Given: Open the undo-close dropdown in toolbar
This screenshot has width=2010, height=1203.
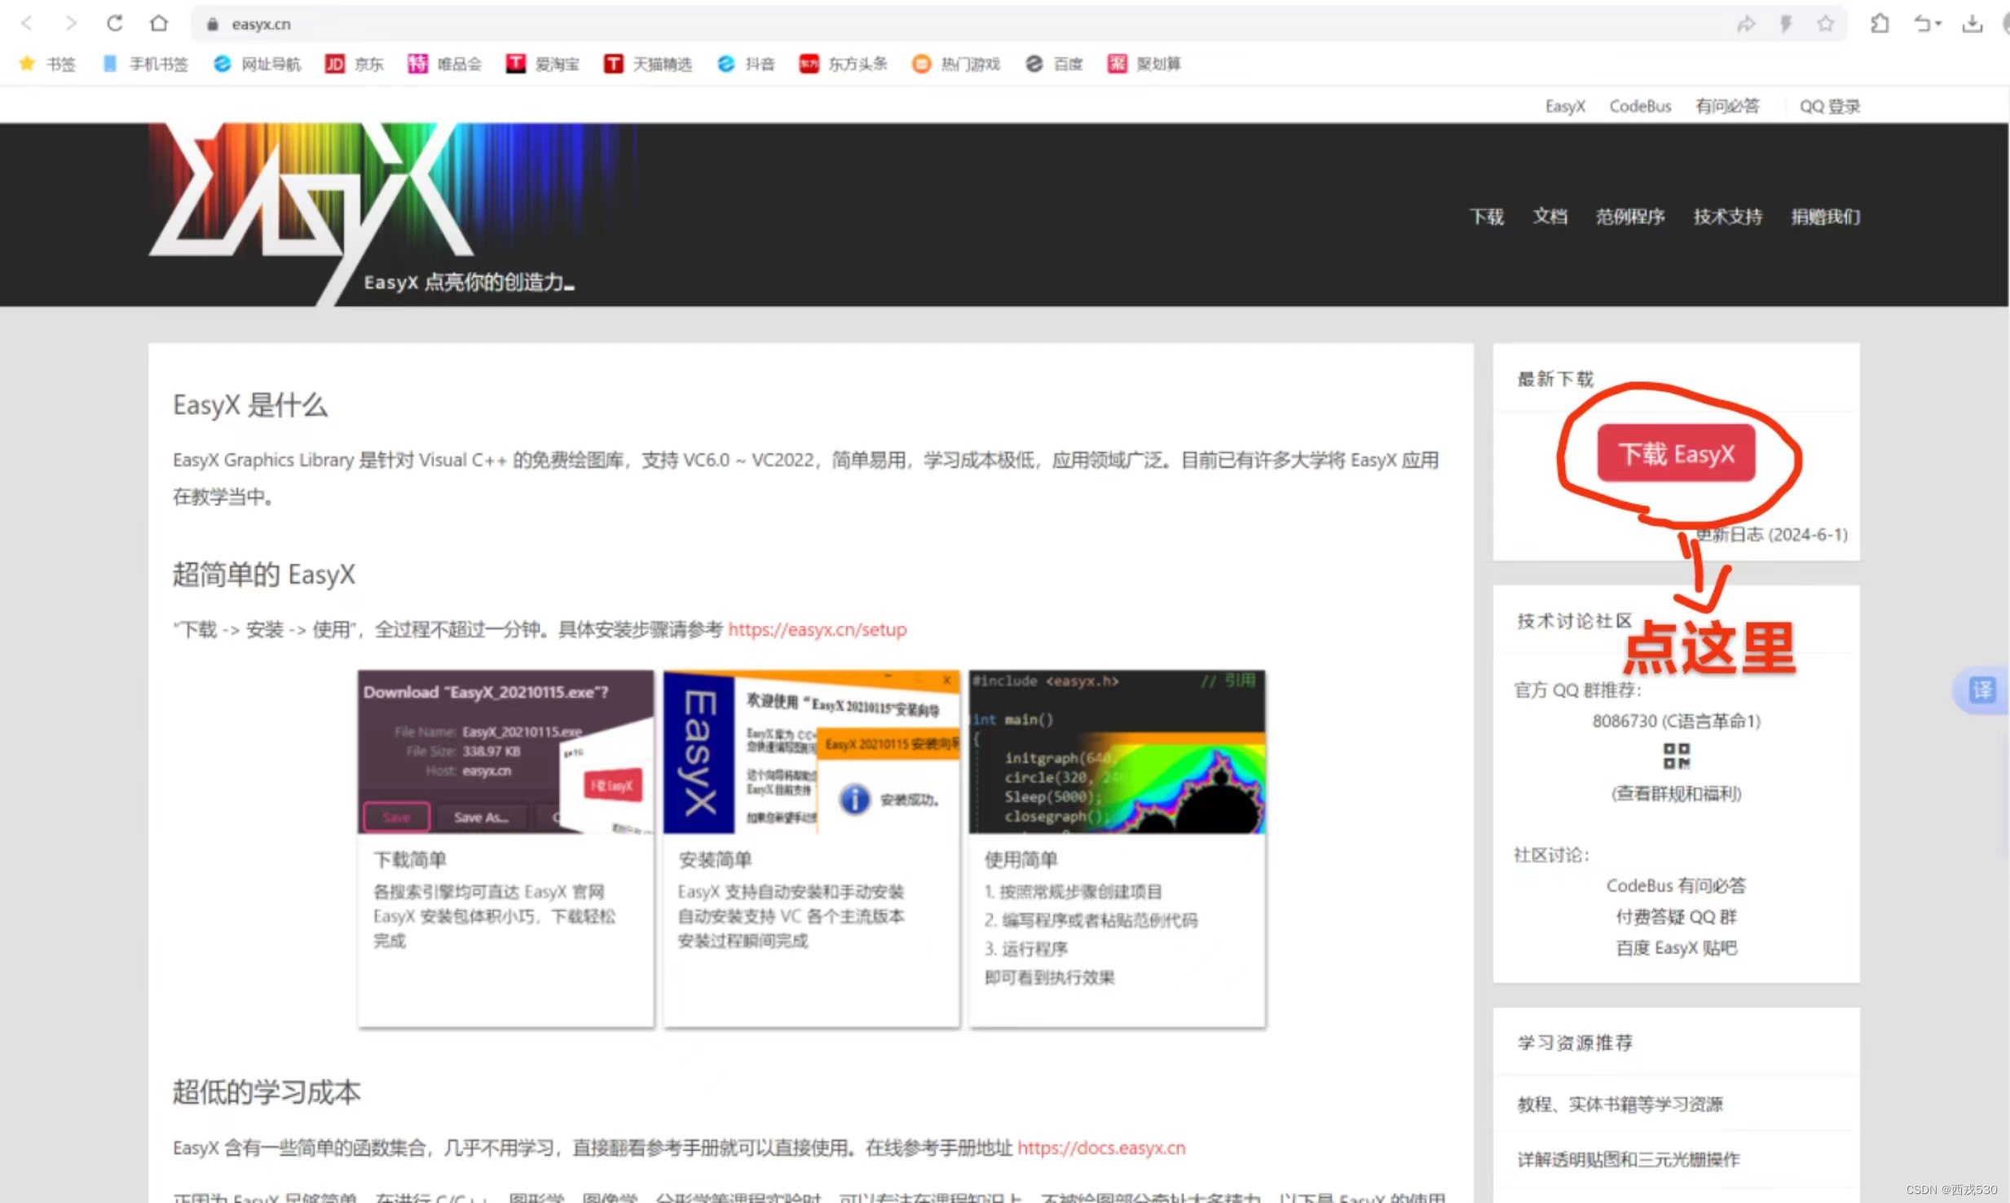Looking at the screenshot, I should pyautogui.click(x=1927, y=24).
